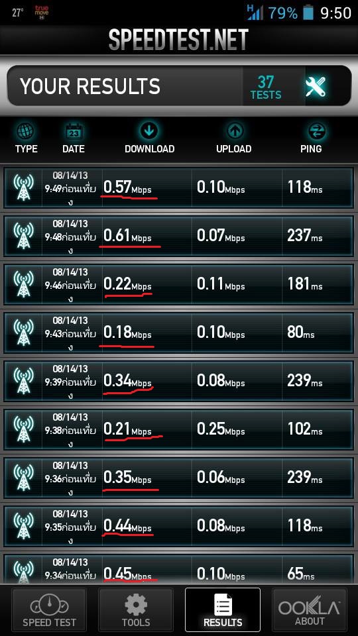
Task: Open the 0.22 Mbps result at 9:46
Action: pos(179,284)
